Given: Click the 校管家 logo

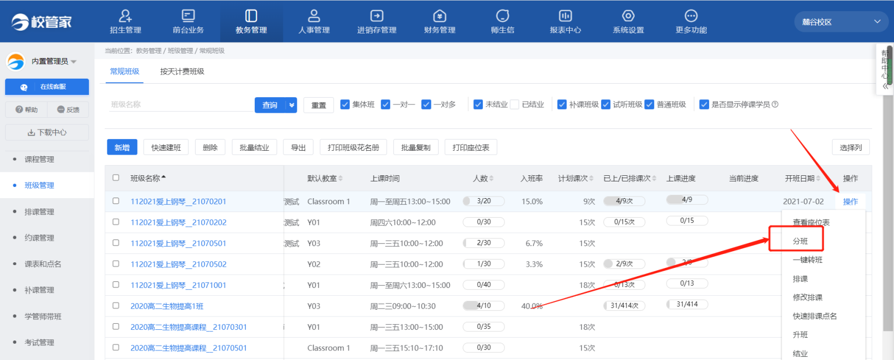Looking at the screenshot, I should click(x=42, y=22).
